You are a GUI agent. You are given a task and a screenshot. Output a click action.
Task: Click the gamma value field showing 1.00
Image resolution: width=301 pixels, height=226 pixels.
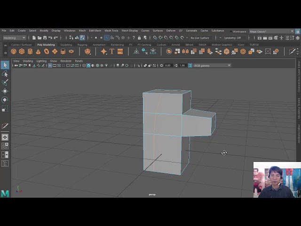pos(182,65)
